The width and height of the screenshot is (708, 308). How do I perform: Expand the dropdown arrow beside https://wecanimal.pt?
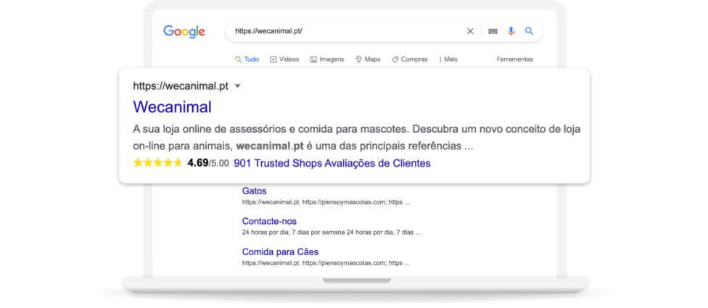[x=238, y=86]
